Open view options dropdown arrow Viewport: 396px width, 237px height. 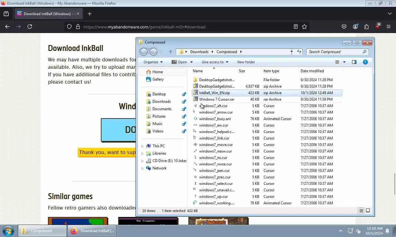coord(344,62)
